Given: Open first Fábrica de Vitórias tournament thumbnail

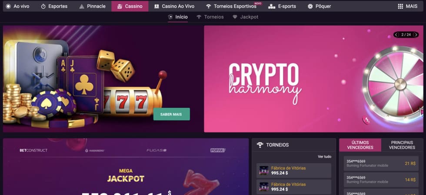Looking at the screenshot, I should pyautogui.click(x=264, y=171).
